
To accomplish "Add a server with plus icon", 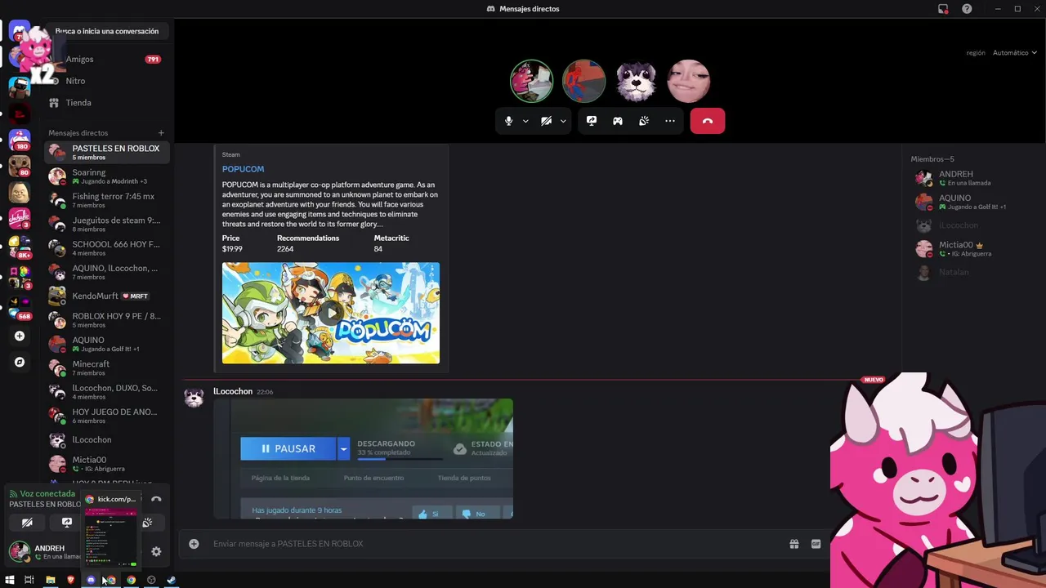I will [x=20, y=336].
